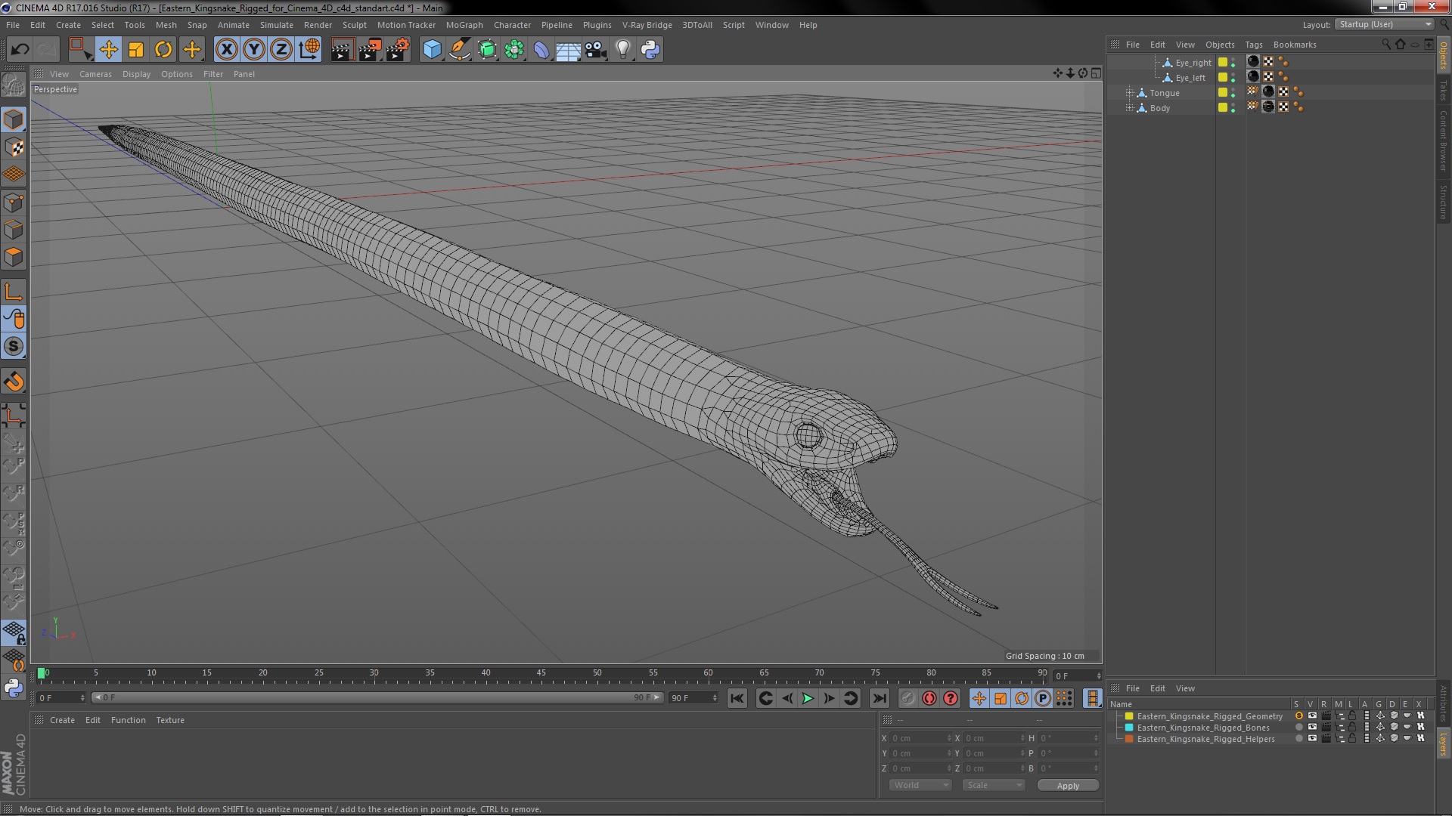
Task: Click the Render view icon
Action: tap(340, 49)
